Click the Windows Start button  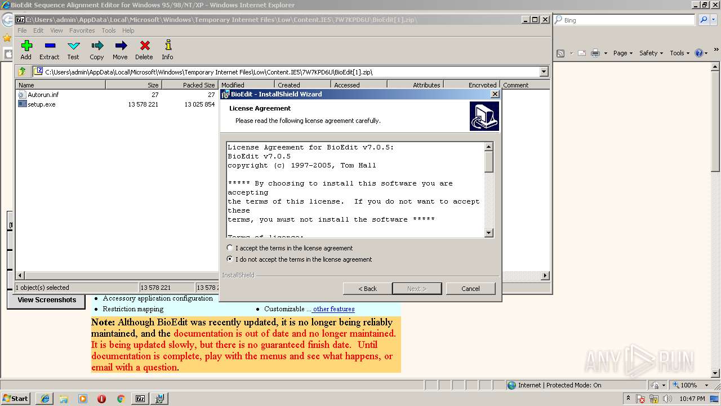click(15, 399)
